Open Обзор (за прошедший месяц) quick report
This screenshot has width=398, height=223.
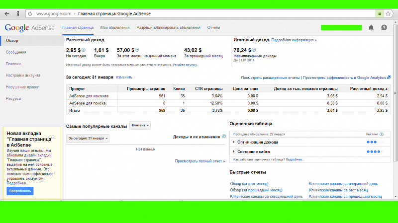256,190
